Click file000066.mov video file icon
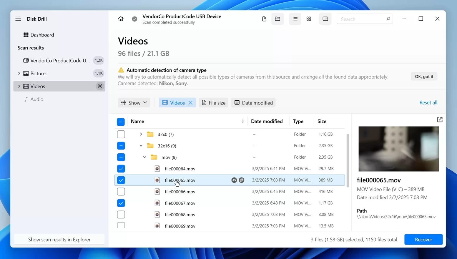Image resolution: width=457 pixels, height=259 pixels. pyautogui.click(x=157, y=192)
